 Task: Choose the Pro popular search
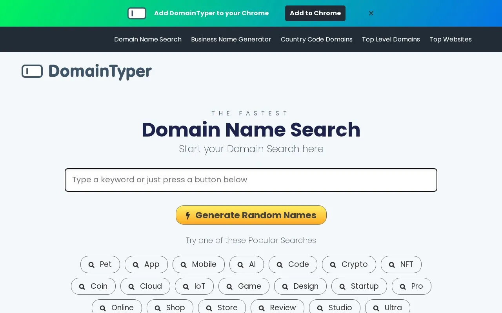coord(411,286)
